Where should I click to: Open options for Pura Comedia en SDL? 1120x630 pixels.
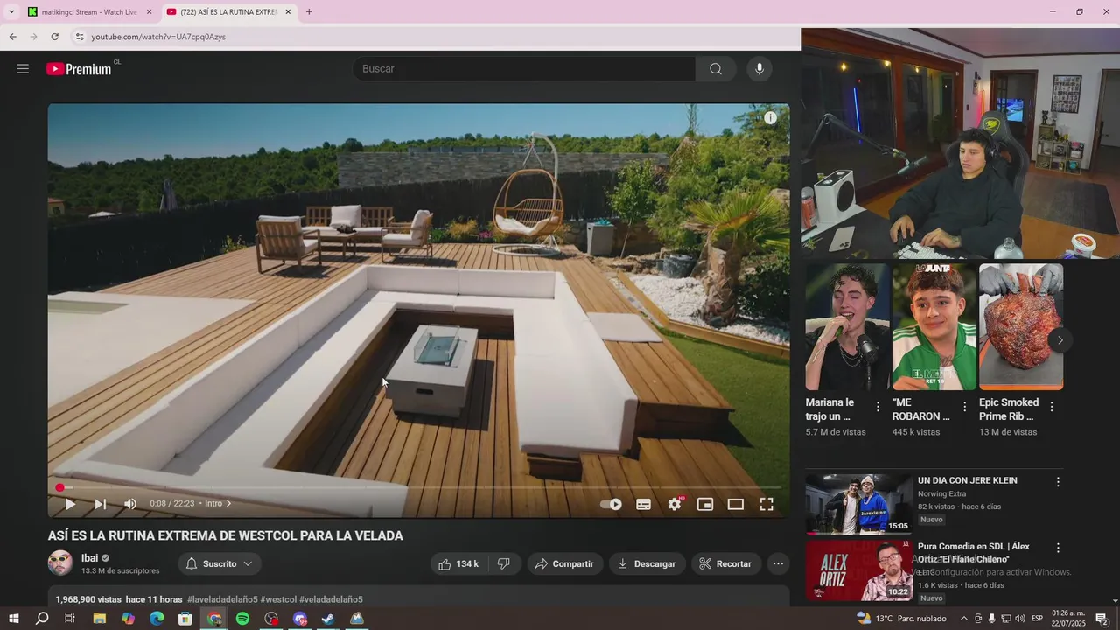(1058, 548)
